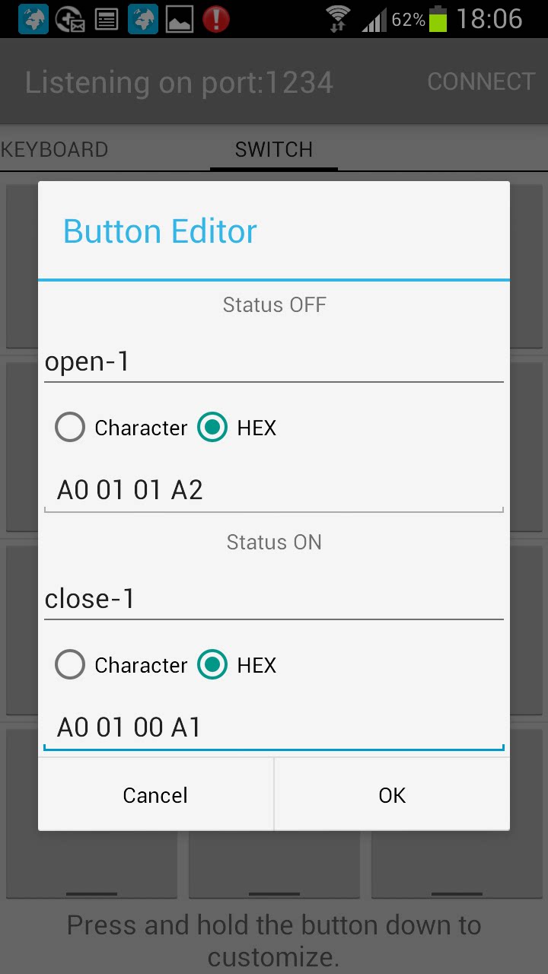
Task: Tap the picture notification icon
Action: click(x=180, y=19)
